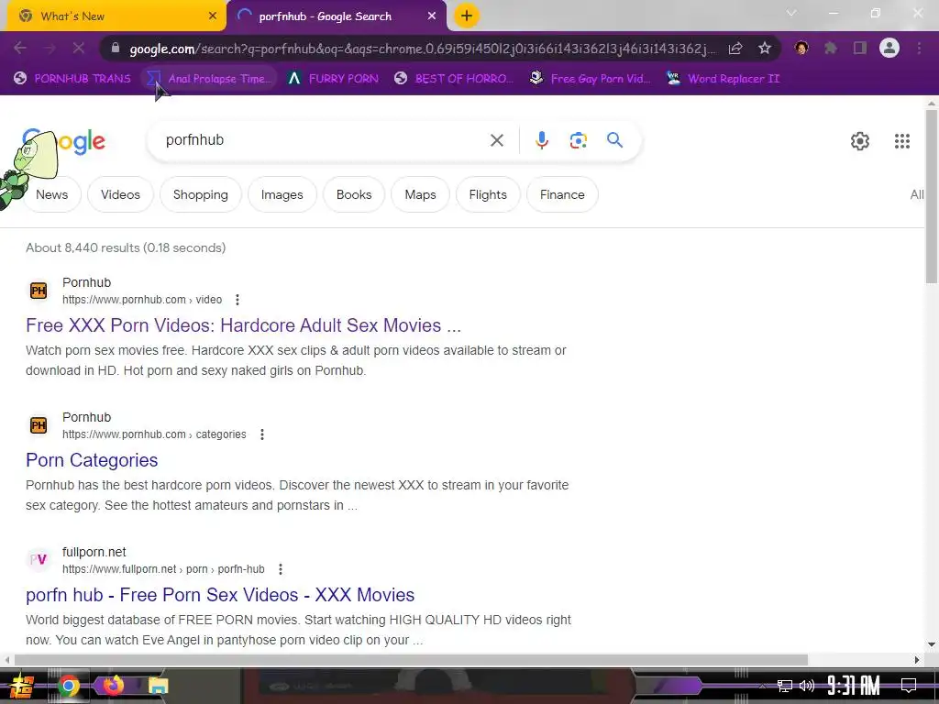Open Google quick settings gear

tap(860, 141)
